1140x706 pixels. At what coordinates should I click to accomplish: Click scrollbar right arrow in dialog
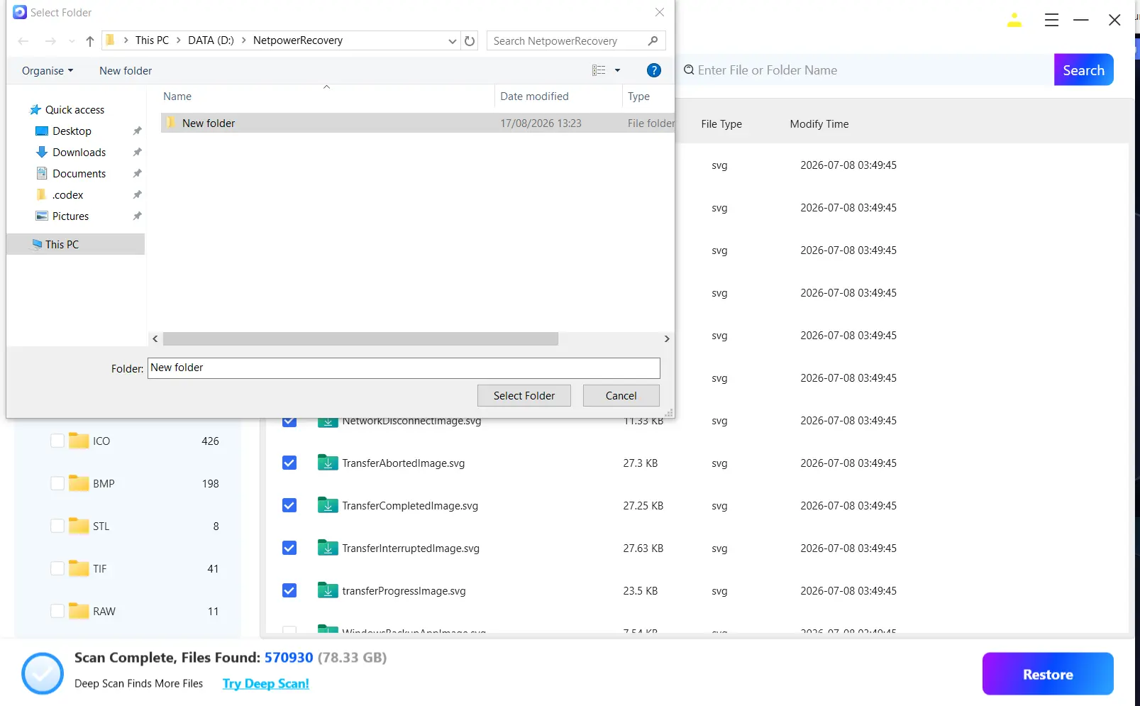click(x=666, y=339)
